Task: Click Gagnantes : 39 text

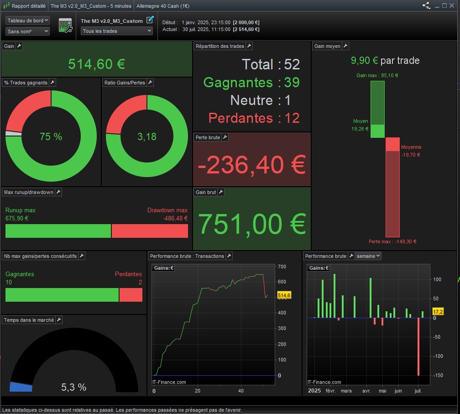Action: (251, 82)
